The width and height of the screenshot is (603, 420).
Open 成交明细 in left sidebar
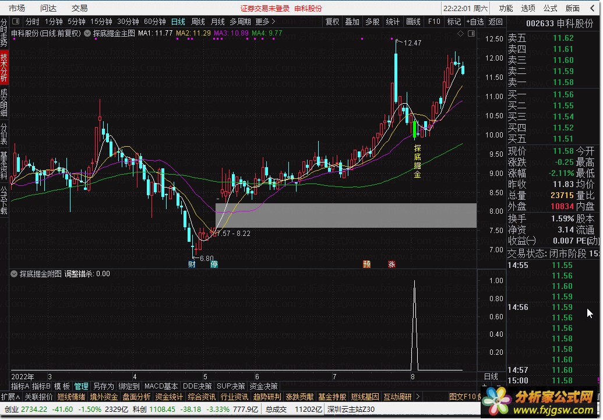click(x=4, y=103)
